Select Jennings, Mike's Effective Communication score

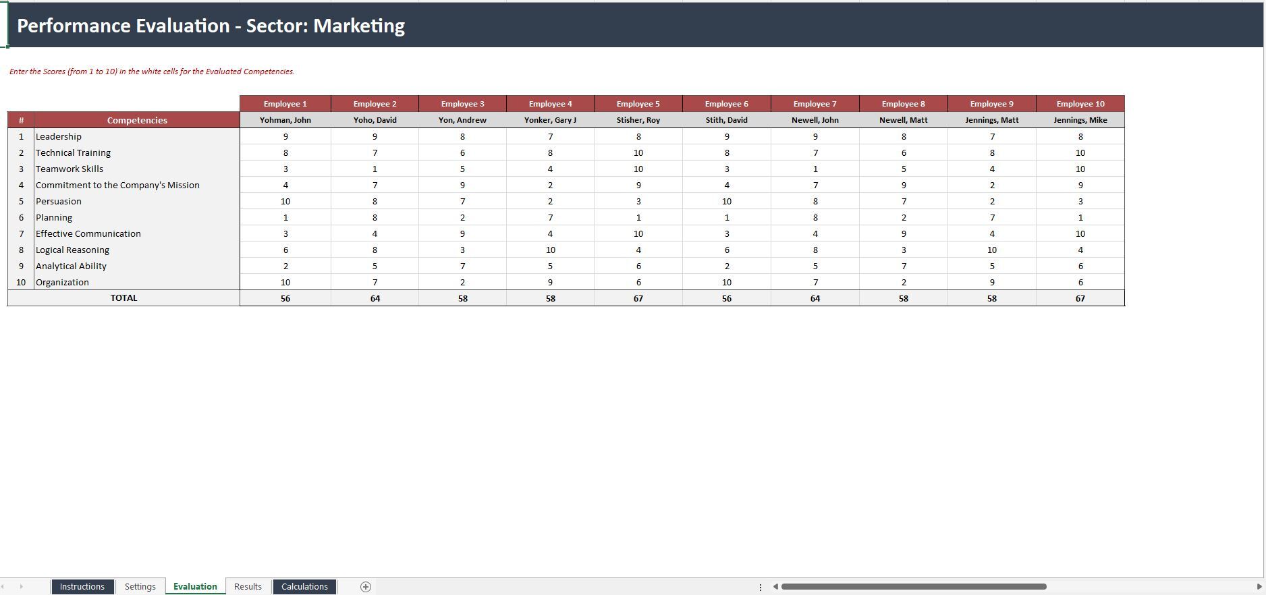click(x=1080, y=233)
